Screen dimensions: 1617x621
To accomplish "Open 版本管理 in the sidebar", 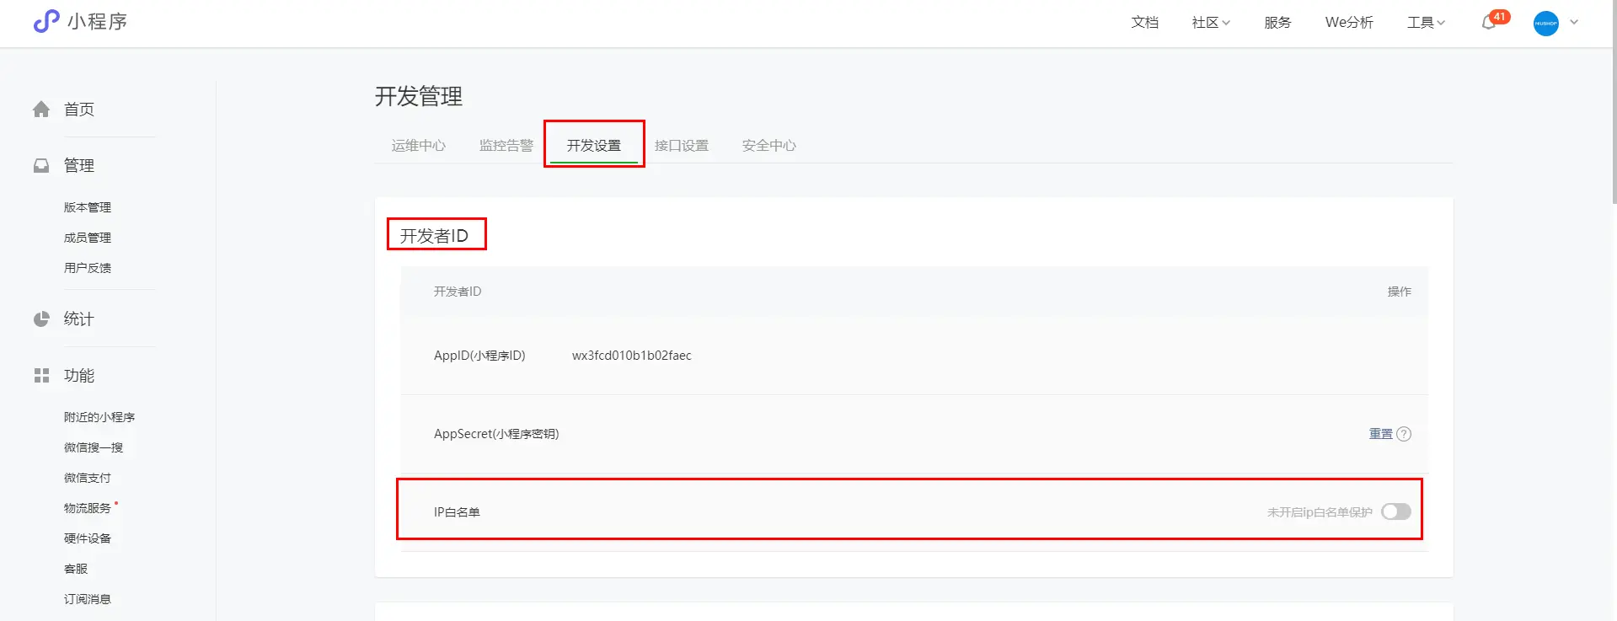I will pos(88,207).
